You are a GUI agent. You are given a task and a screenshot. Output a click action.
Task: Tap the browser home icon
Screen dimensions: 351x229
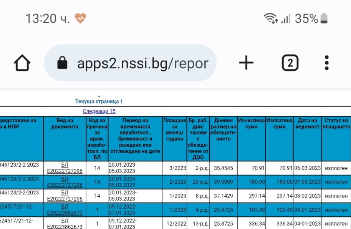pyautogui.click(x=22, y=63)
